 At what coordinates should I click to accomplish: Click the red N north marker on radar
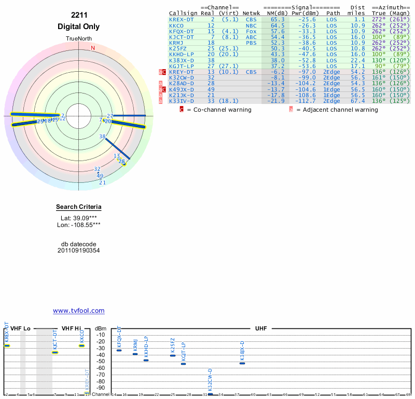point(93,48)
